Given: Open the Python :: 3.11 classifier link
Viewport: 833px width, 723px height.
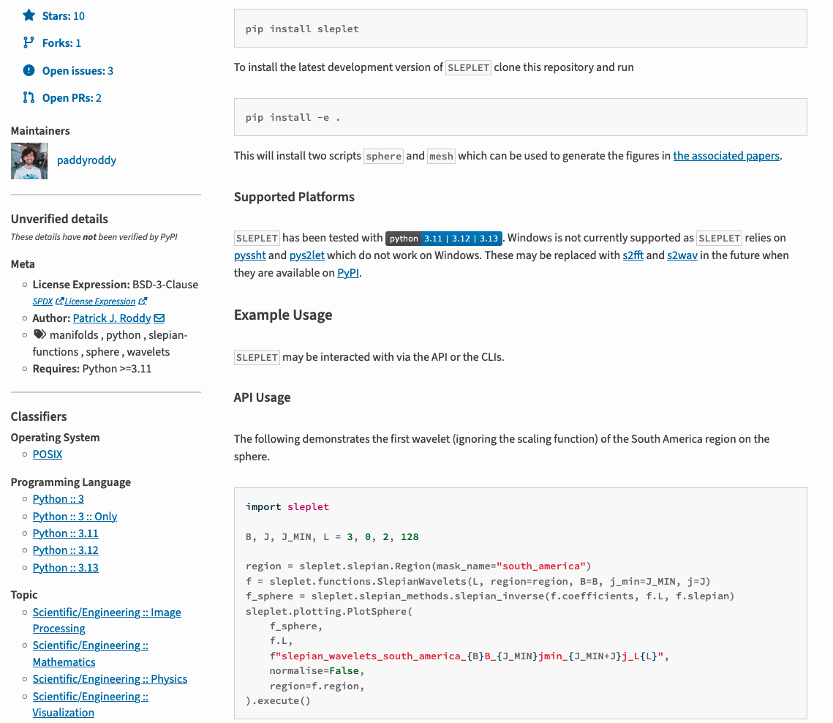Looking at the screenshot, I should 65,533.
